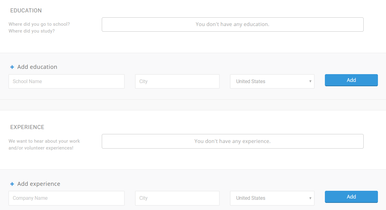This screenshot has height=210, width=386.
Task: Click the "Add education" label text
Action: [x=37, y=67]
